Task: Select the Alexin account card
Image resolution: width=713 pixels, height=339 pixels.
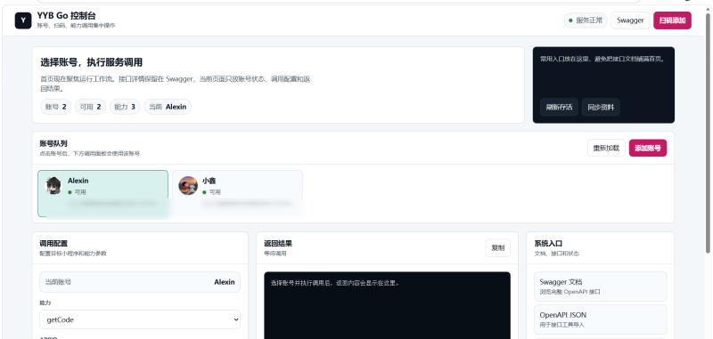Action: 102,193
